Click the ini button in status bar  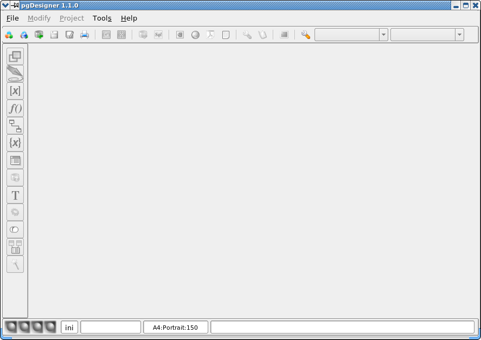(69, 328)
